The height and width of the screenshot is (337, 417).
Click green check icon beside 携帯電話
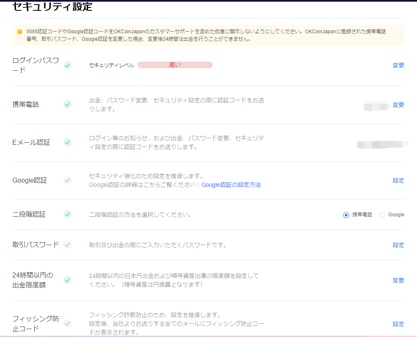pos(68,104)
